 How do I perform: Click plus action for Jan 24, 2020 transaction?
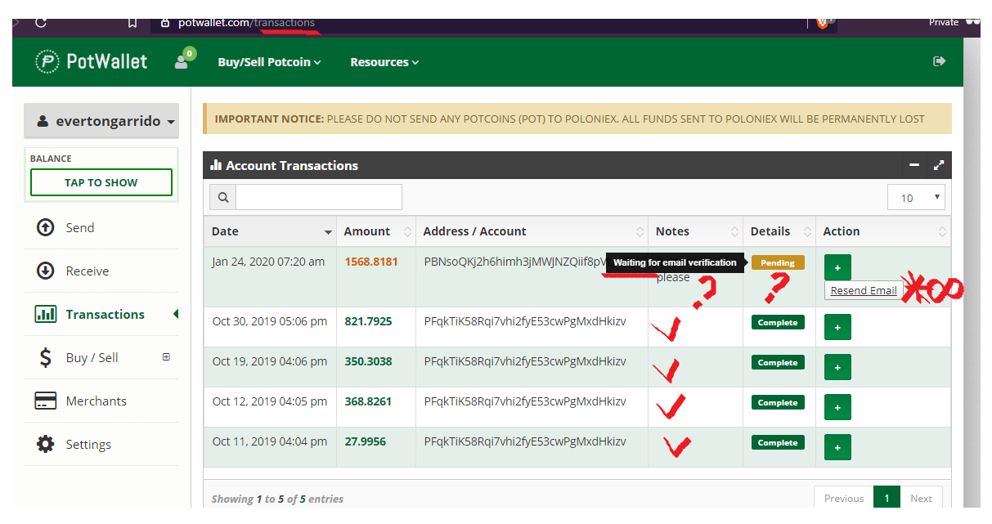pos(837,267)
